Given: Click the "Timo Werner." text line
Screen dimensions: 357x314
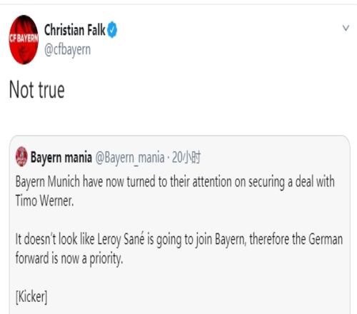Looking at the screenshot, I should (44, 201).
